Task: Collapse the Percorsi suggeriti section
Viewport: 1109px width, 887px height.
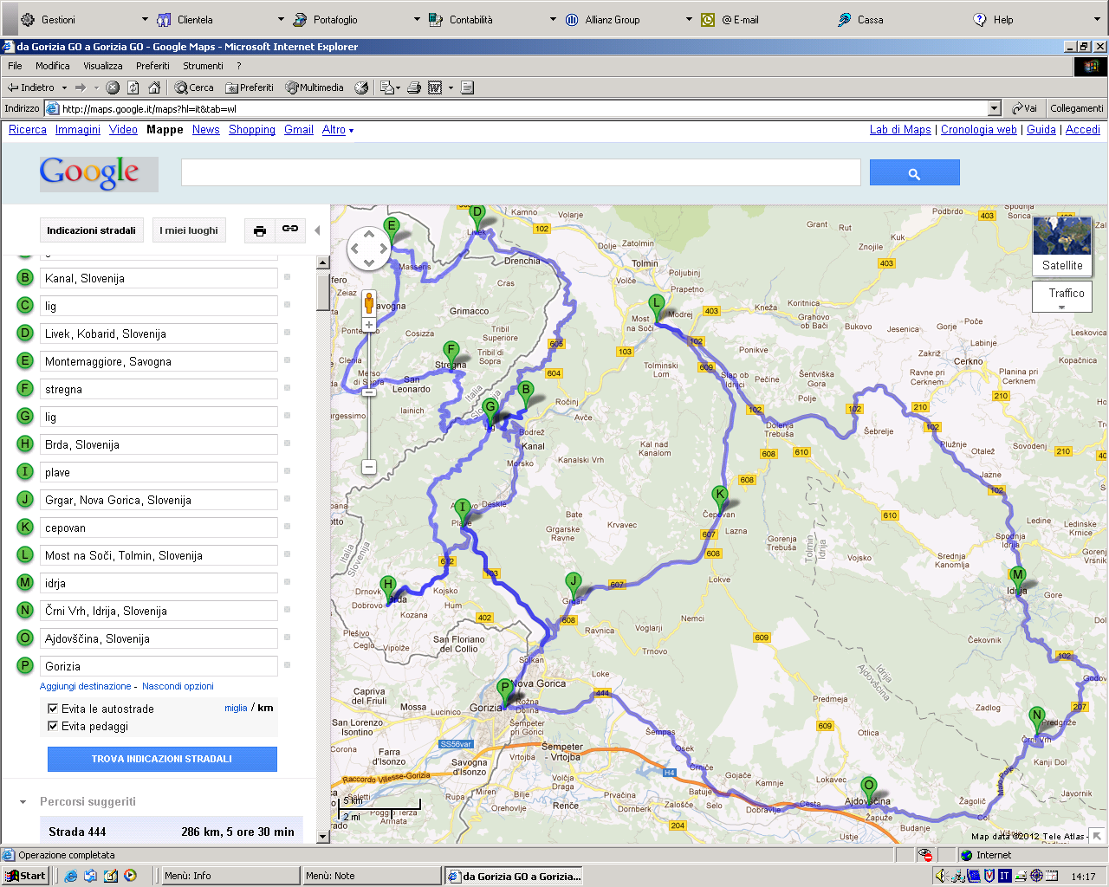Action: 23,802
